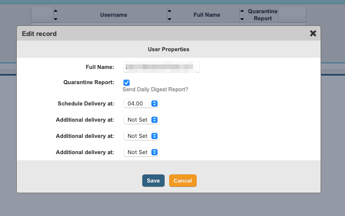Viewport: 345px width, 216px height.
Task: Click the up sort arrow beside Quarantine Report header
Action: click(x=242, y=11)
